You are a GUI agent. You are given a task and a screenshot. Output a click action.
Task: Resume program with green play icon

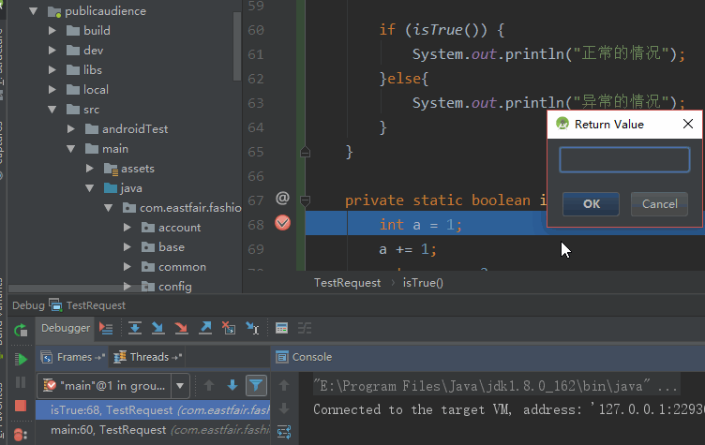point(21,359)
